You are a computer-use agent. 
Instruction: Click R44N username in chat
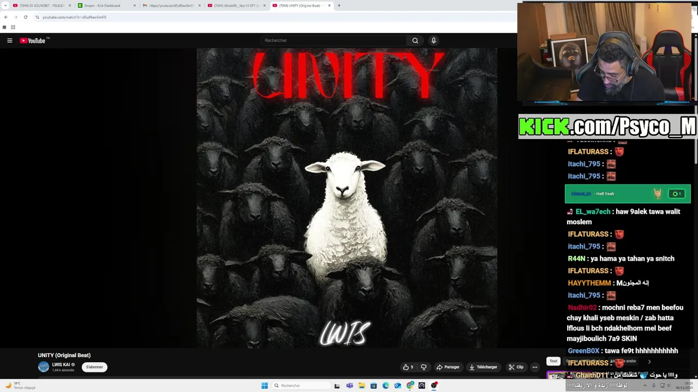576,259
